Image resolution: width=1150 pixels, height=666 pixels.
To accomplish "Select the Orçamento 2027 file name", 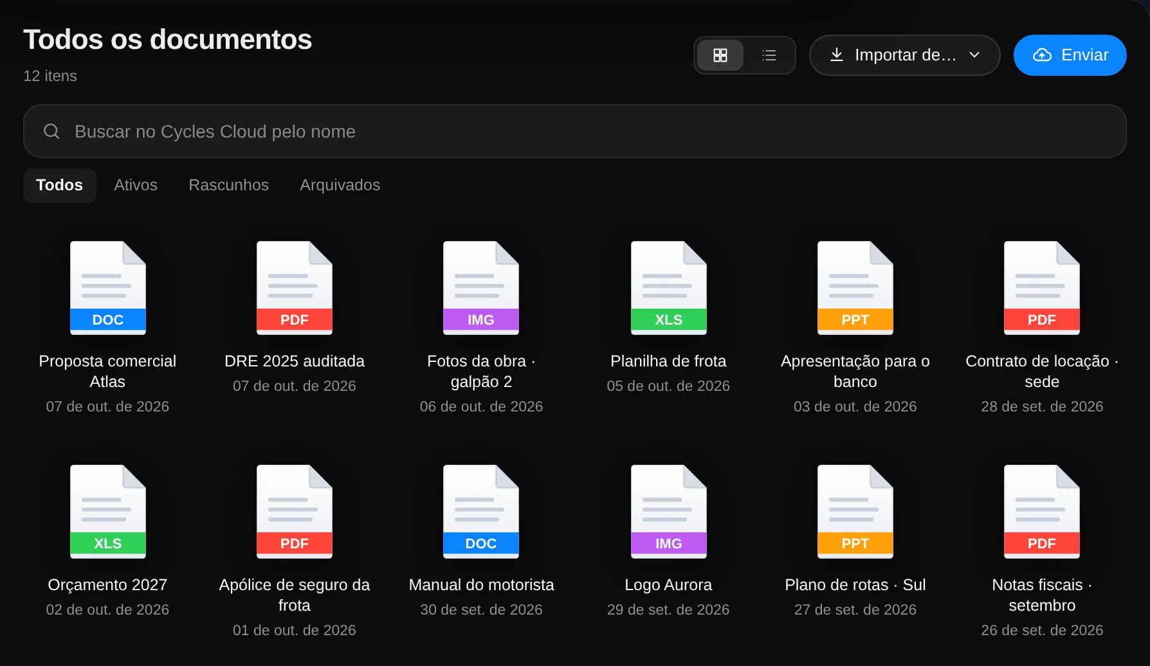I will click(x=107, y=585).
